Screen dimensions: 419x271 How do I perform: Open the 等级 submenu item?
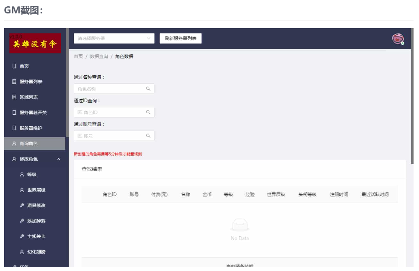[35, 174]
